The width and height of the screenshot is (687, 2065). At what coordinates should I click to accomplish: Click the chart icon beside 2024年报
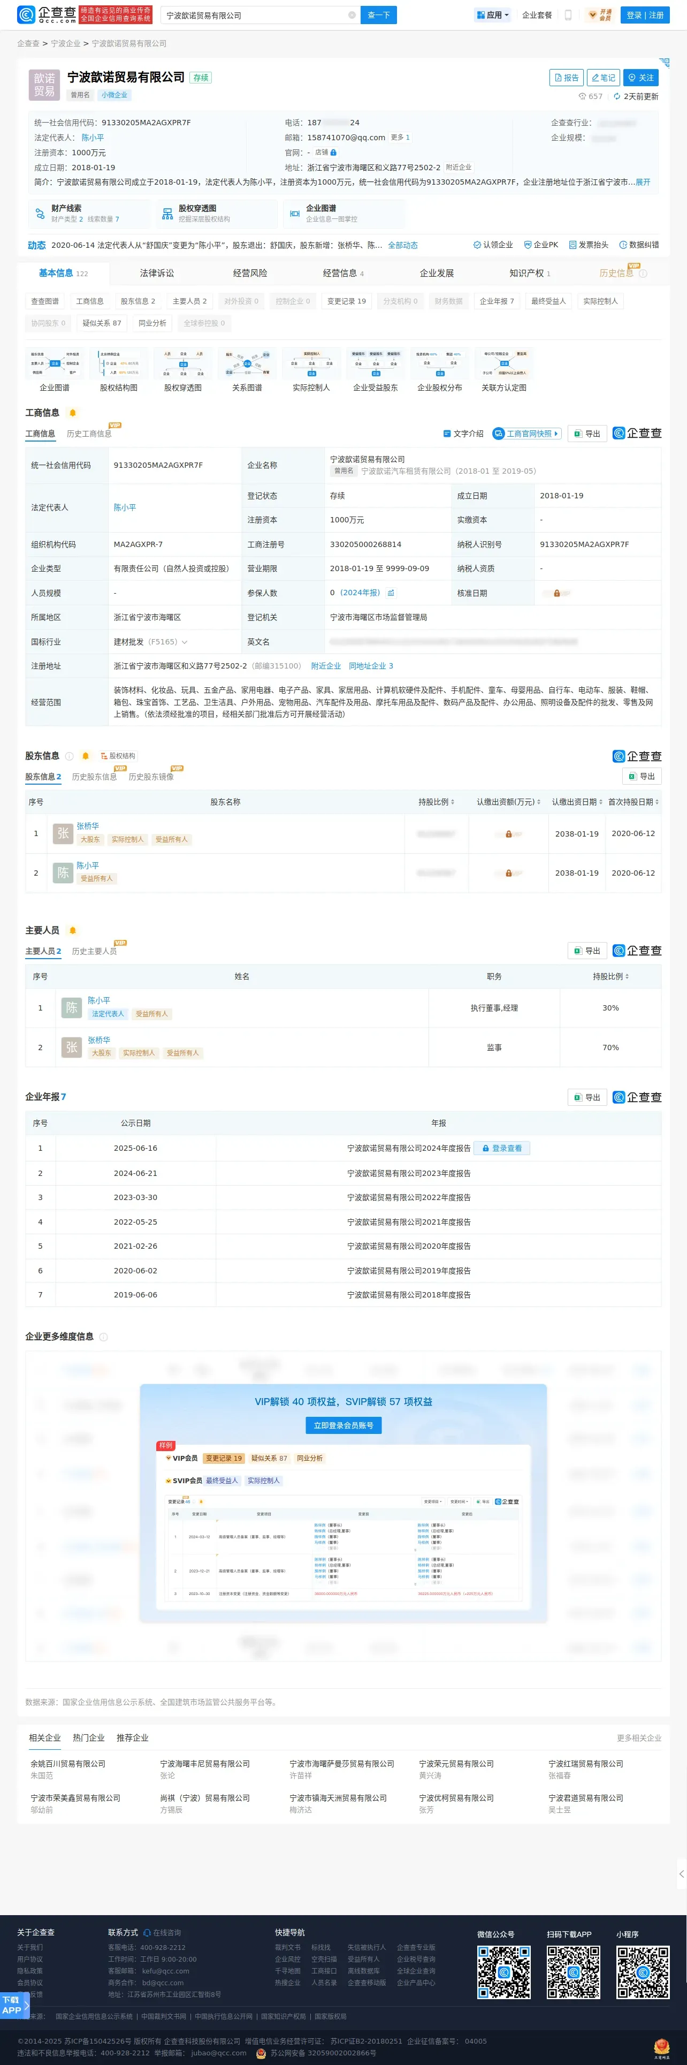(391, 593)
